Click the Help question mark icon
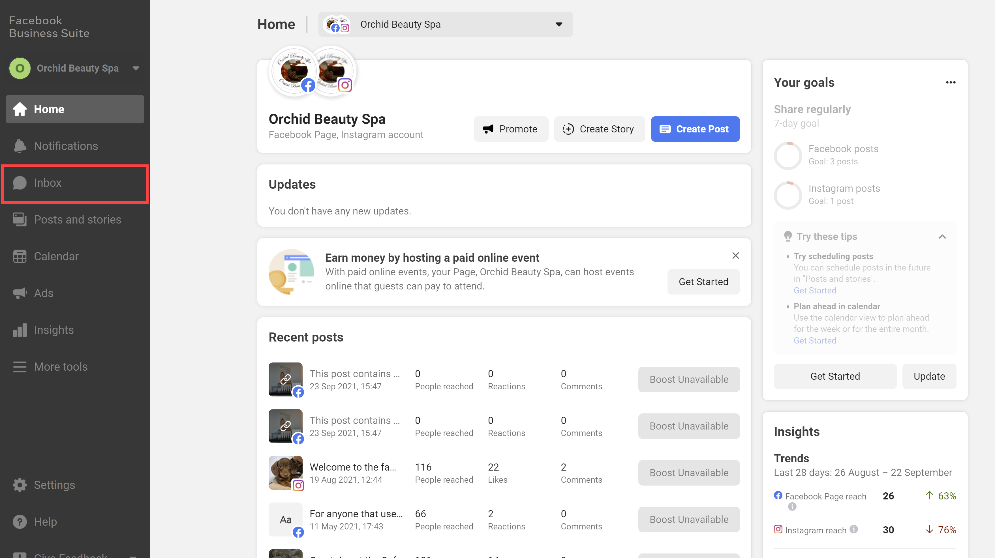995x558 pixels. tap(20, 522)
